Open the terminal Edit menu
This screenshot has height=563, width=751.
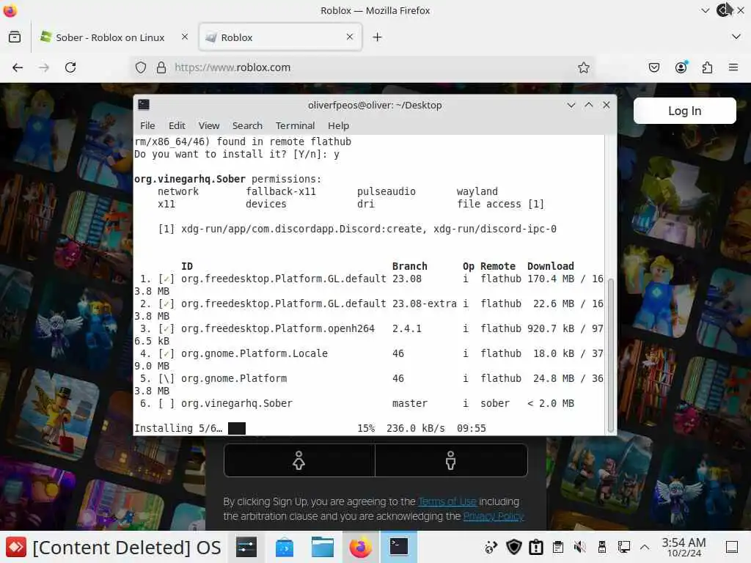coord(177,125)
